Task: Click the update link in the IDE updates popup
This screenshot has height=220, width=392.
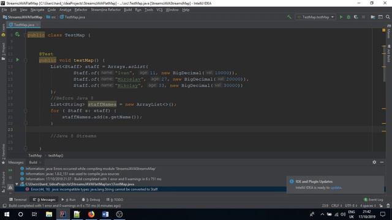Action: click(x=336, y=188)
